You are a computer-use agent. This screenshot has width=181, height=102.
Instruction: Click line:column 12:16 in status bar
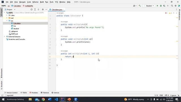156,95
